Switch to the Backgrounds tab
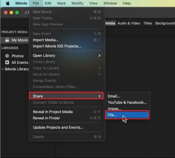This screenshot has width=175, height=158. point(165,23)
